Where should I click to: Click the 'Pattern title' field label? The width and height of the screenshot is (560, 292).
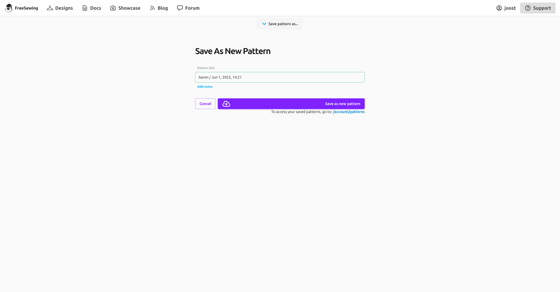206,68
